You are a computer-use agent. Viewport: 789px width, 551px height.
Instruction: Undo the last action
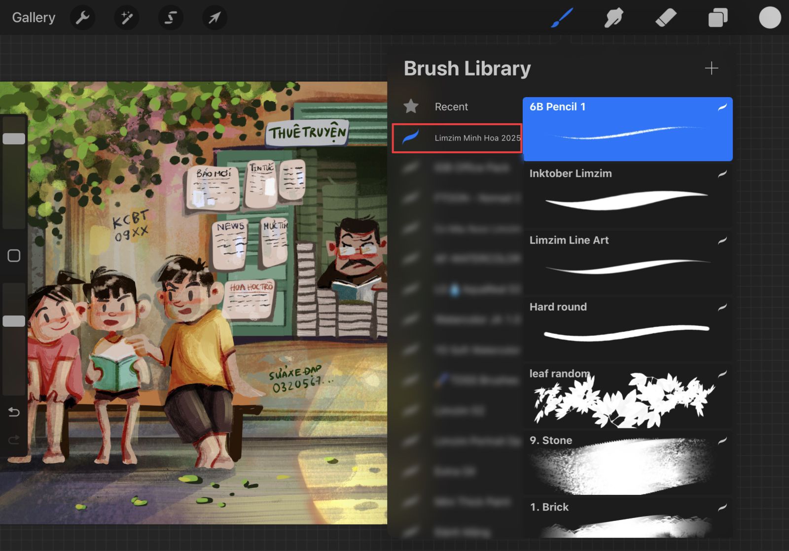(x=14, y=412)
